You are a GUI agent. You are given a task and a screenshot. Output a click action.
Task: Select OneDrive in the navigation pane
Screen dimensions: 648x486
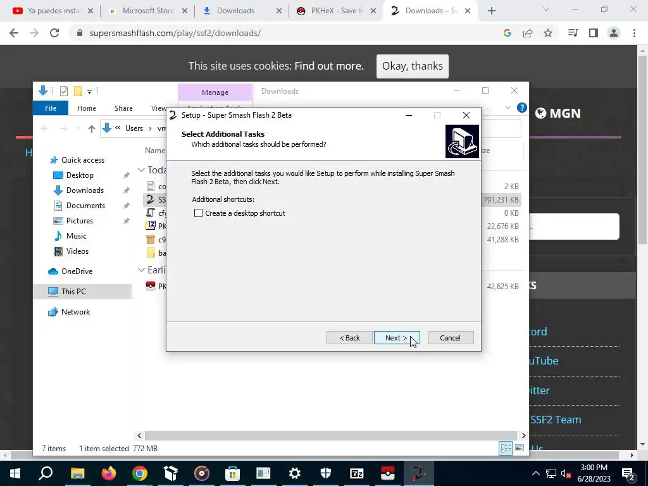(77, 271)
